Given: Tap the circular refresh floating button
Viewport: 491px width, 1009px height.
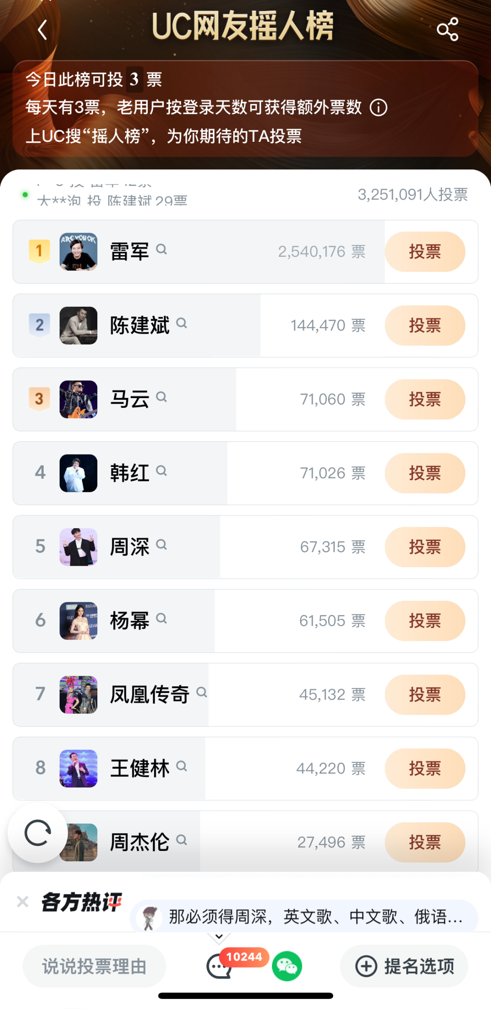Looking at the screenshot, I should click(x=38, y=833).
